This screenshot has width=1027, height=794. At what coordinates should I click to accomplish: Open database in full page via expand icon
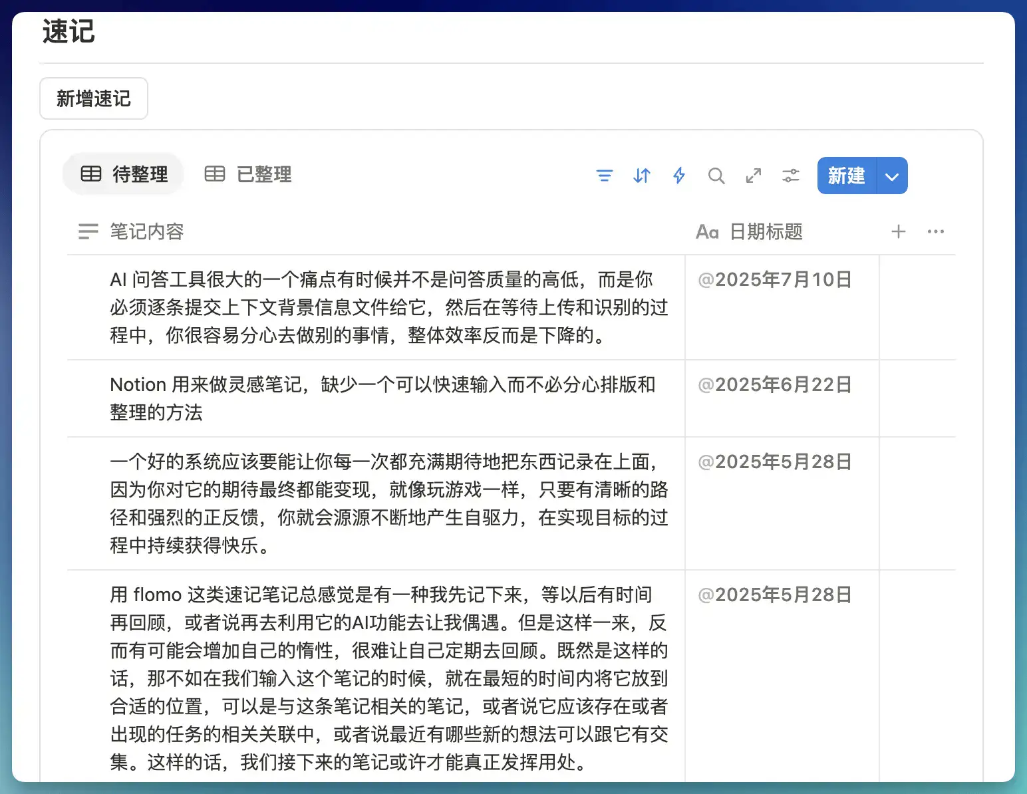pos(753,176)
